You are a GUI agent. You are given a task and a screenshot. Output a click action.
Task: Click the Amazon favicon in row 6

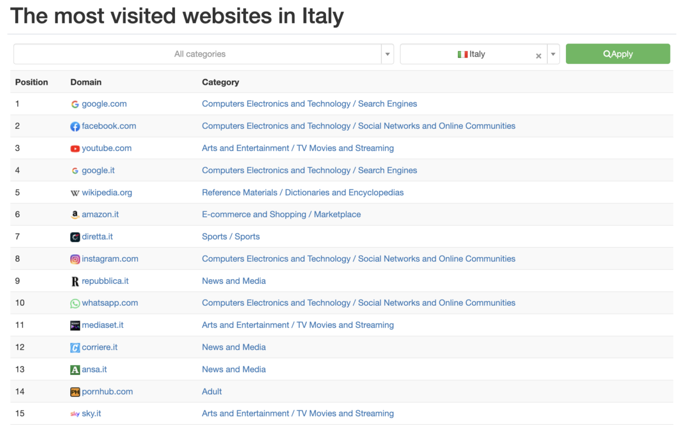pos(75,215)
